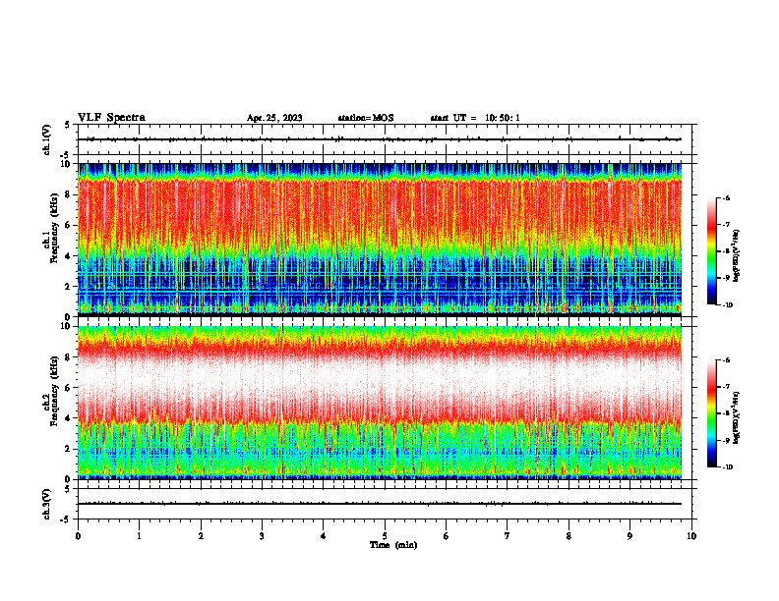Click the "2" tick on ch.1 Frequency axis
This screenshot has height=601, width=779.
68,287
